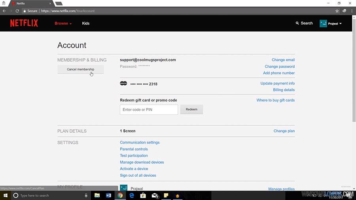This screenshot has height=200, width=356.
Task: Open File Explorer from the taskbar
Action: [97, 195]
